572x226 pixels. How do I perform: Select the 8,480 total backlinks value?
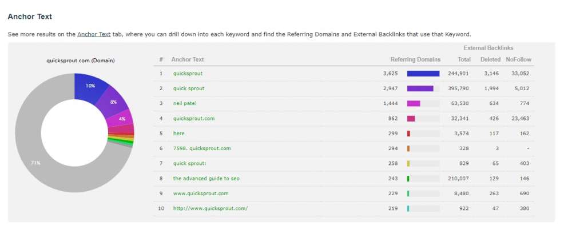462,193
